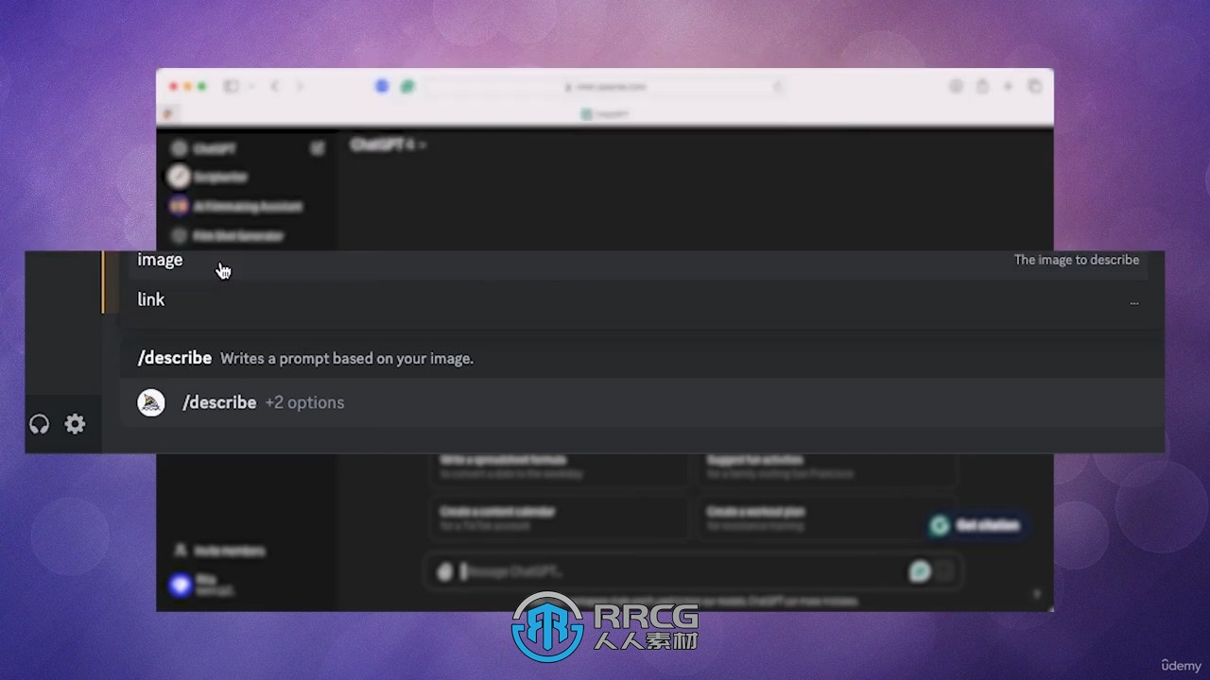Toggle the Safari sidebar button
The height and width of the screenshot is (680, 1210).
click(231, 86)
